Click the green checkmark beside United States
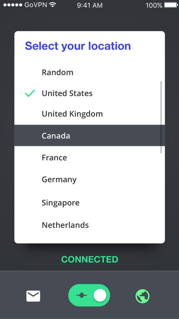The image size is (179, 319). point(30,93)
